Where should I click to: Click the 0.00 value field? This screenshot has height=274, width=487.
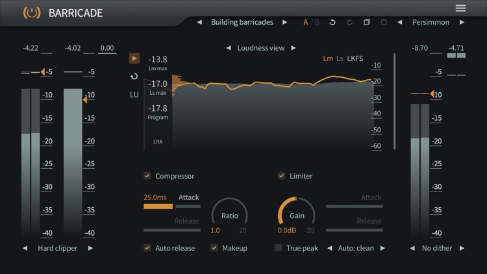[x=107, y=49]
